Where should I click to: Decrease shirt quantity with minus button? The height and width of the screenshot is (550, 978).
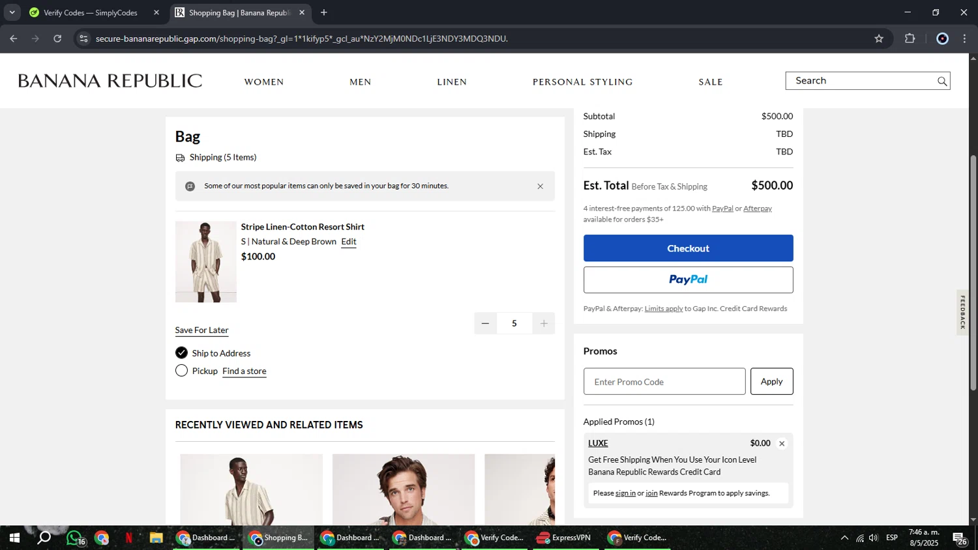tap(485, 323)
